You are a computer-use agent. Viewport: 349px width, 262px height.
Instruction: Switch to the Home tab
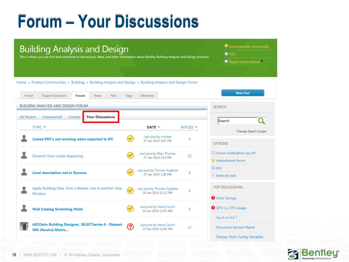(29, 96)
